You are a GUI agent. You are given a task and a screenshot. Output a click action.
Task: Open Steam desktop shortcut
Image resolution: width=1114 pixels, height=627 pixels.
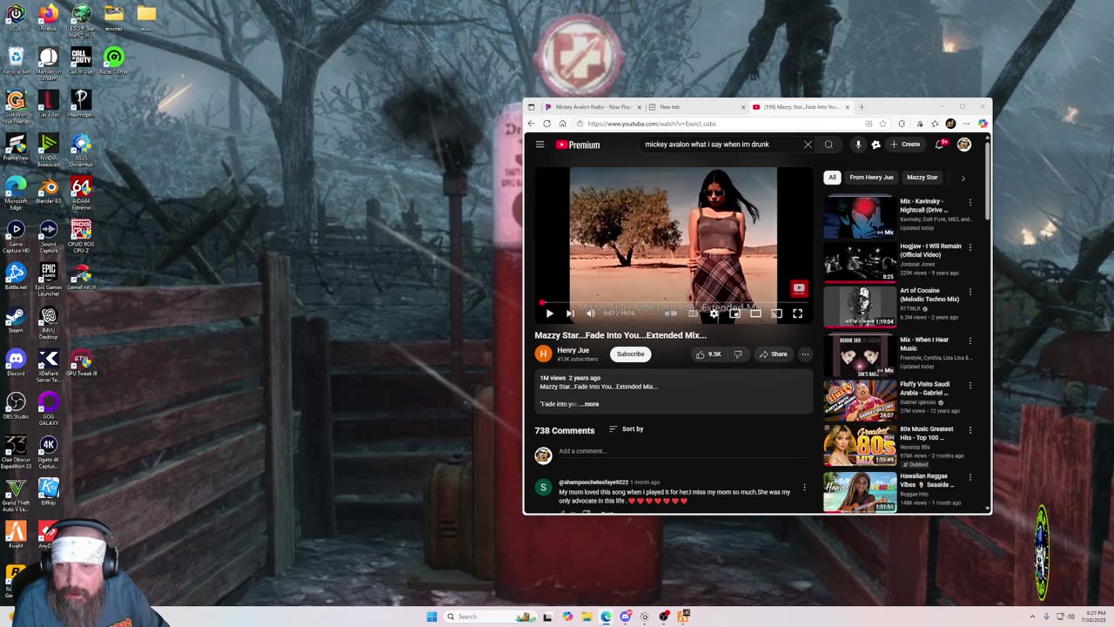16,319
